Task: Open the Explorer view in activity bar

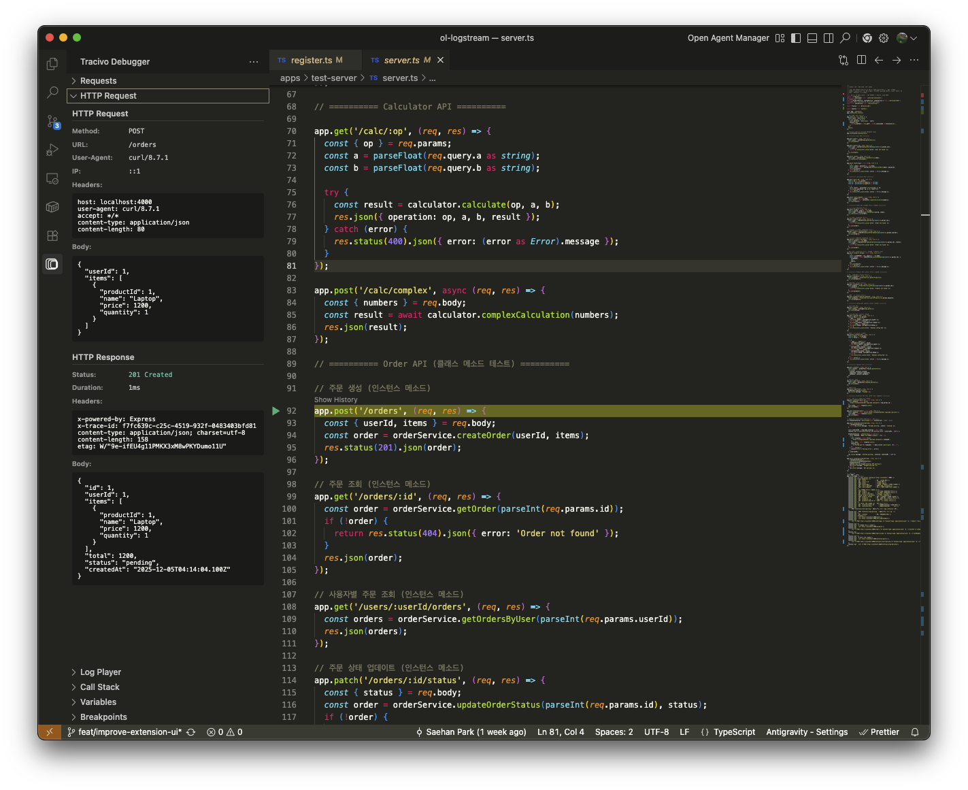Action: point(52,64)
